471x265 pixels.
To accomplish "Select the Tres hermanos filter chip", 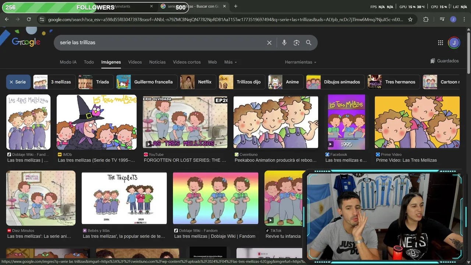I will [394, 82].
